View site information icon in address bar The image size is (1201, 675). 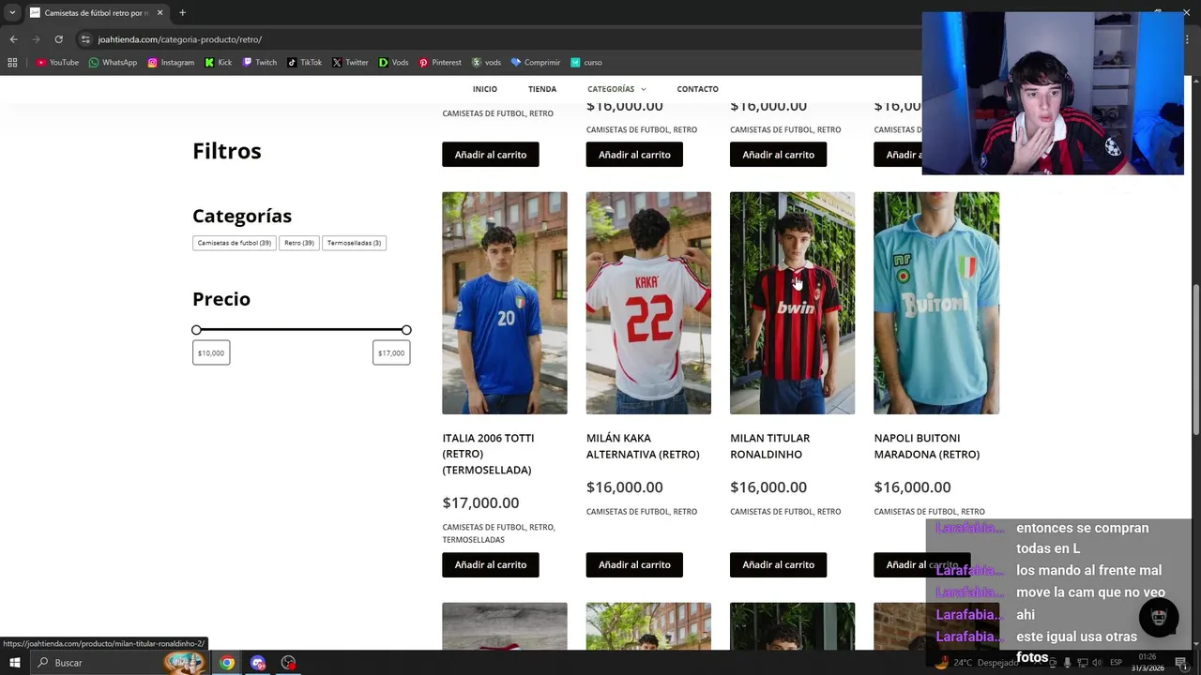[x=85, y=39]
